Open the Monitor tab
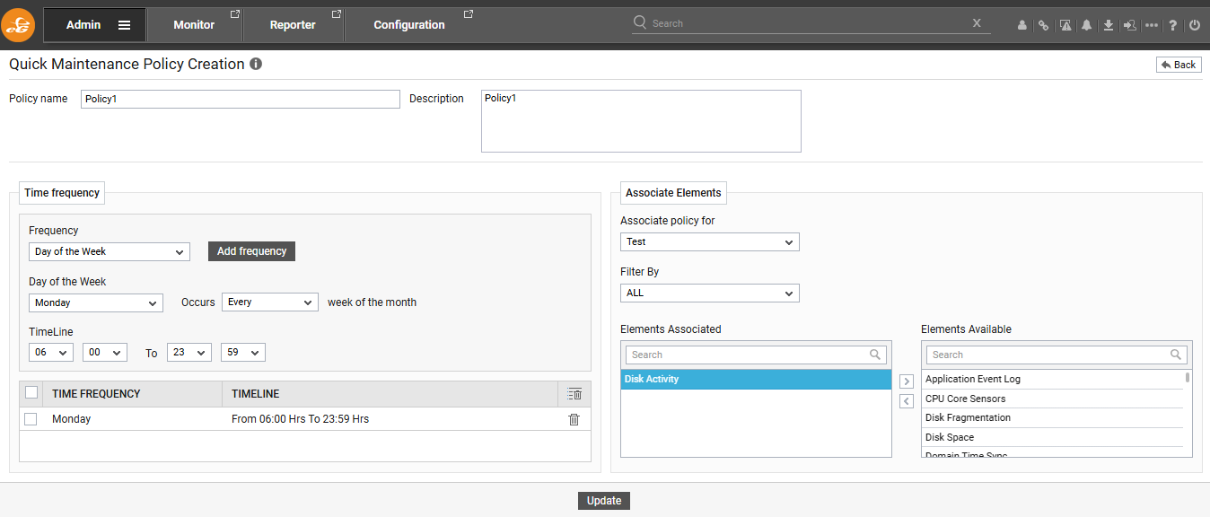Image resolution: width=1210 pixels, height=517 pixels. (x=194, y=25)
